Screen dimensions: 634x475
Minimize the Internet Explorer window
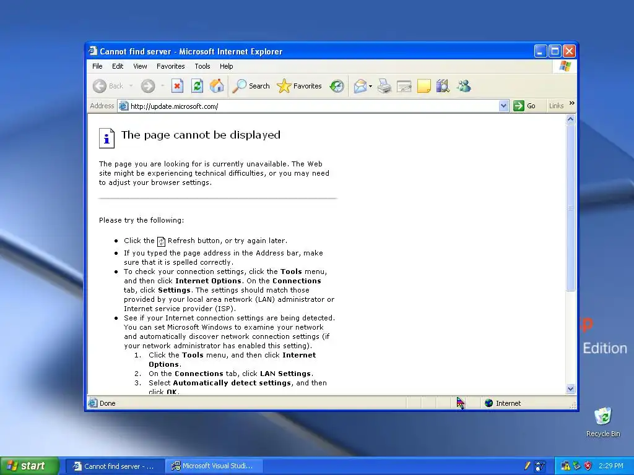(x=540, y=51)
